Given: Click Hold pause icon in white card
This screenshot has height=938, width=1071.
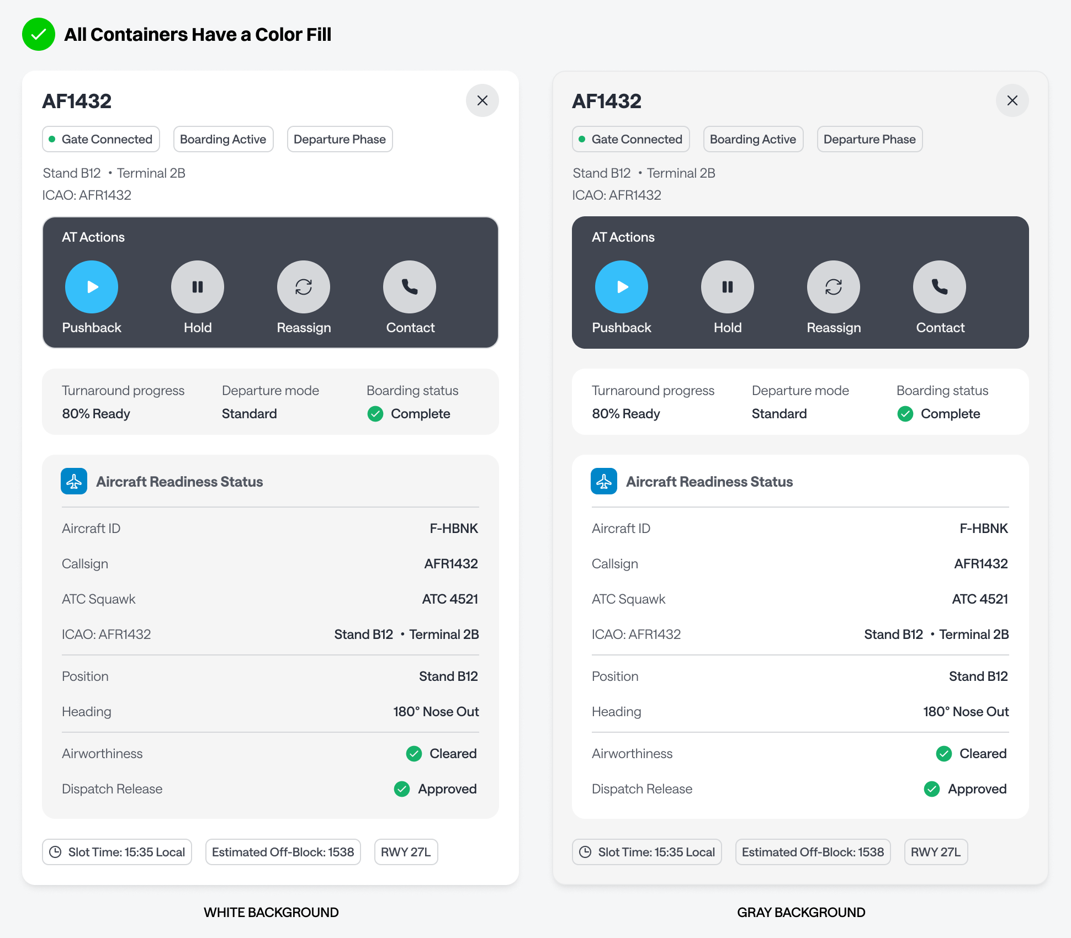Looking at the screenshot, I should (197, 287).
